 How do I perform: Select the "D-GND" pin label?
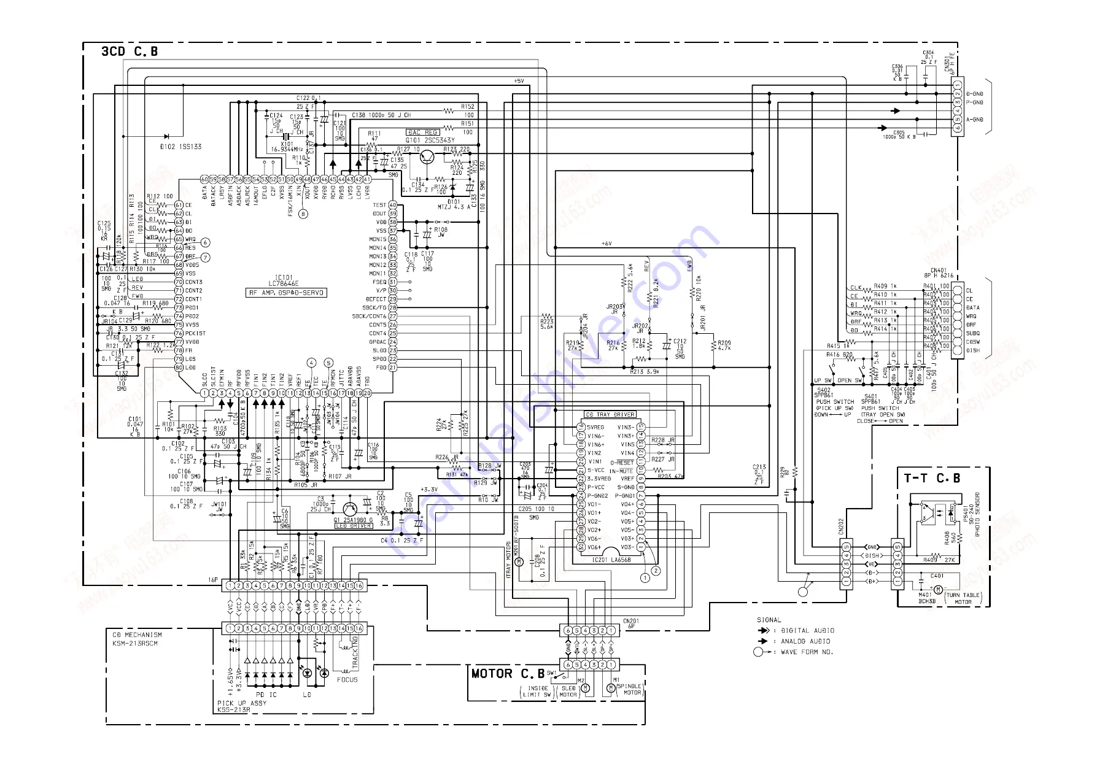click(975, 94)
